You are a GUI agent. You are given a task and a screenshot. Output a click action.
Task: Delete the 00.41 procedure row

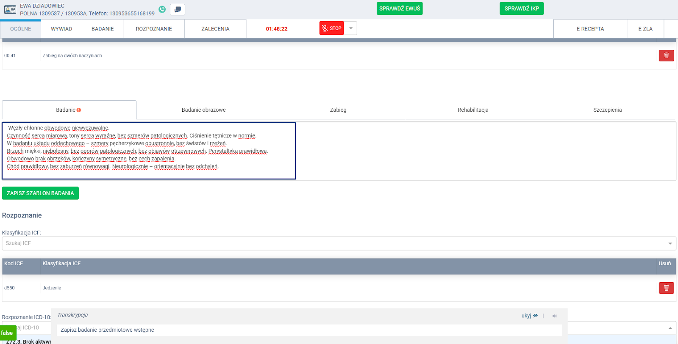click(x=666, y=55)
